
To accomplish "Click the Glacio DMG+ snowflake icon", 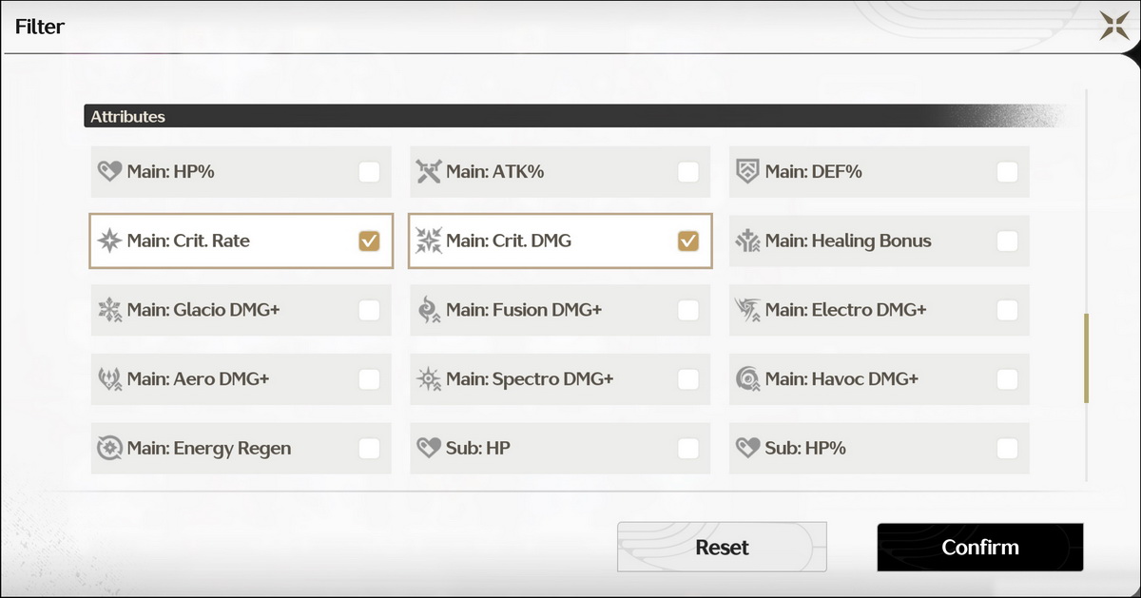I will pos(109,310).
